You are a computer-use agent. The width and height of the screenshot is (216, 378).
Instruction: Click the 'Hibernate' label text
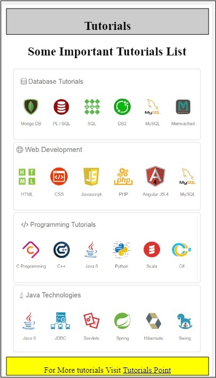pyautogui.click(x=154, y=338)
